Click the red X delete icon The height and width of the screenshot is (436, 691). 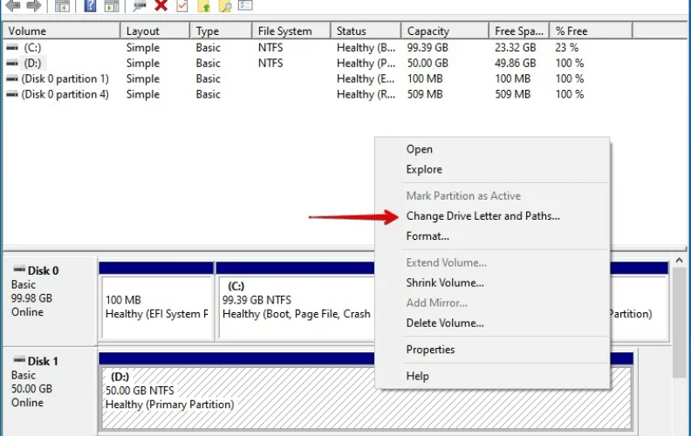tap(161, 5)
